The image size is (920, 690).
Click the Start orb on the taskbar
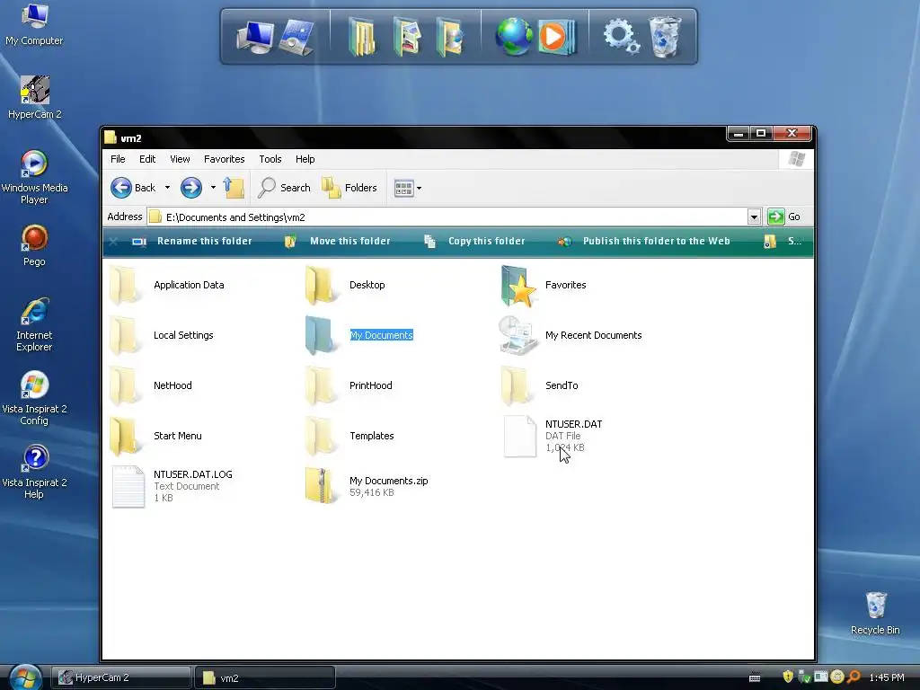[x=25, y=677]
